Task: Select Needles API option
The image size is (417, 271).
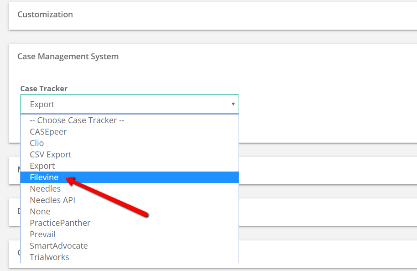Action: click(52, 200)
